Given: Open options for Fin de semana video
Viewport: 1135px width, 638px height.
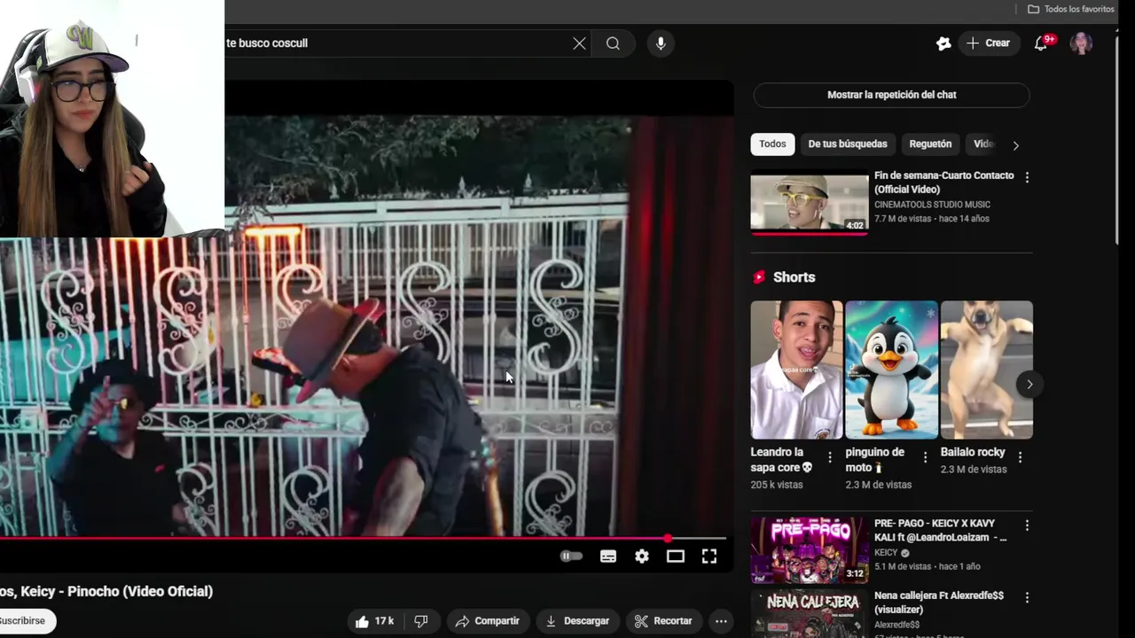Looking at the screenshot, I should (x=1027, y=177).
